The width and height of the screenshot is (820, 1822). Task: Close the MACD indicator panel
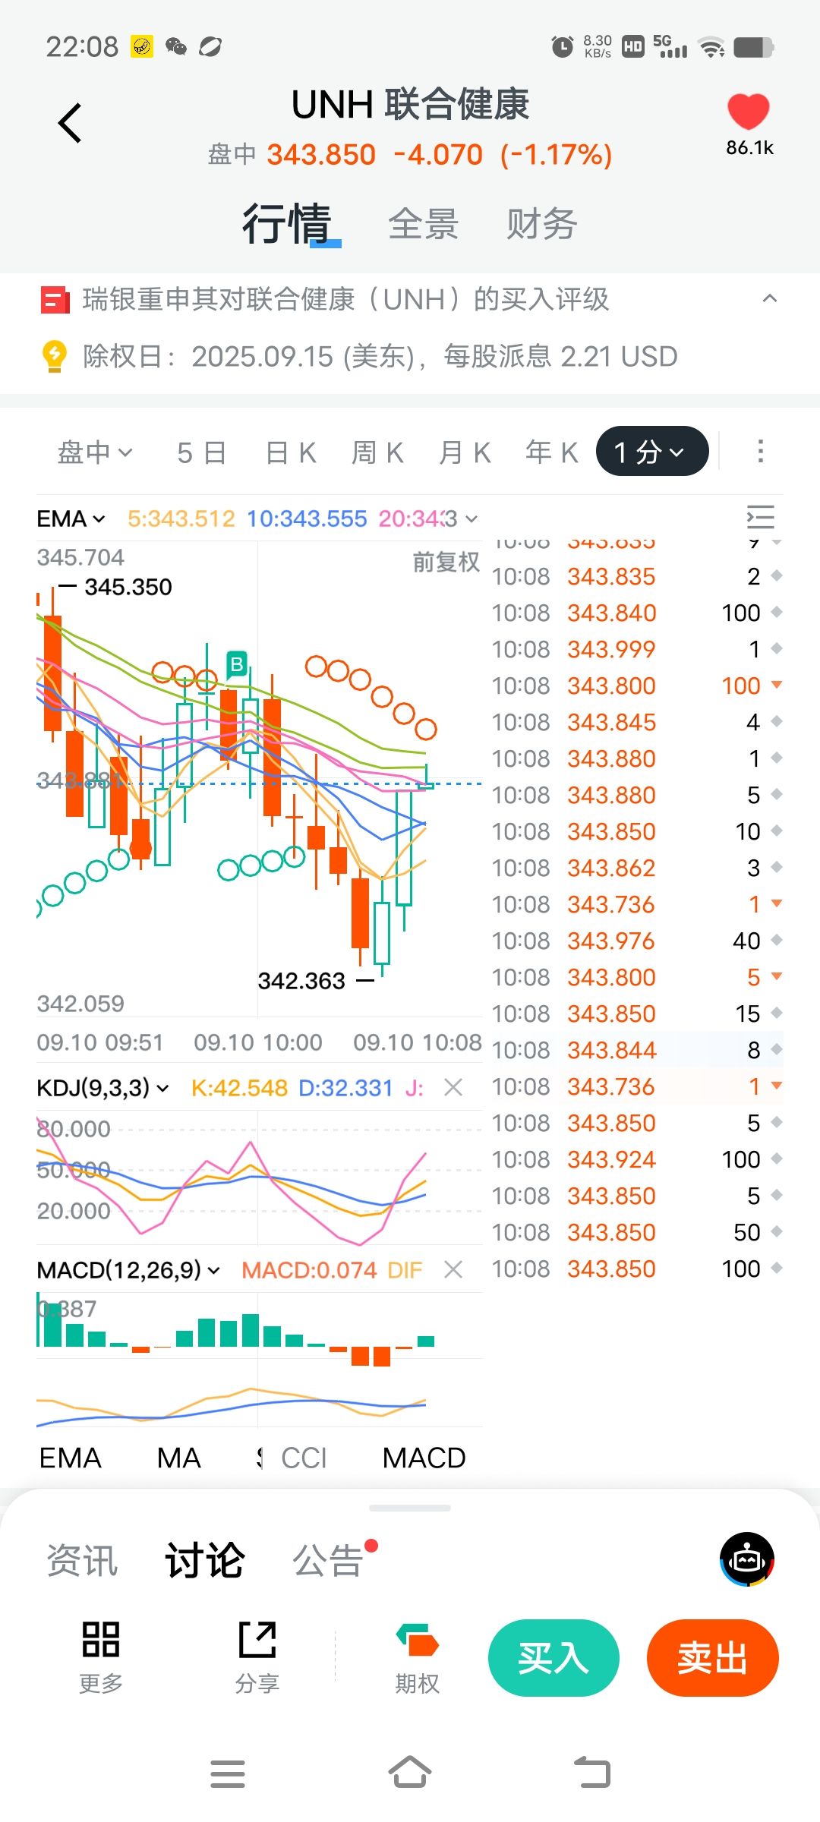[x=453, y=1269]
